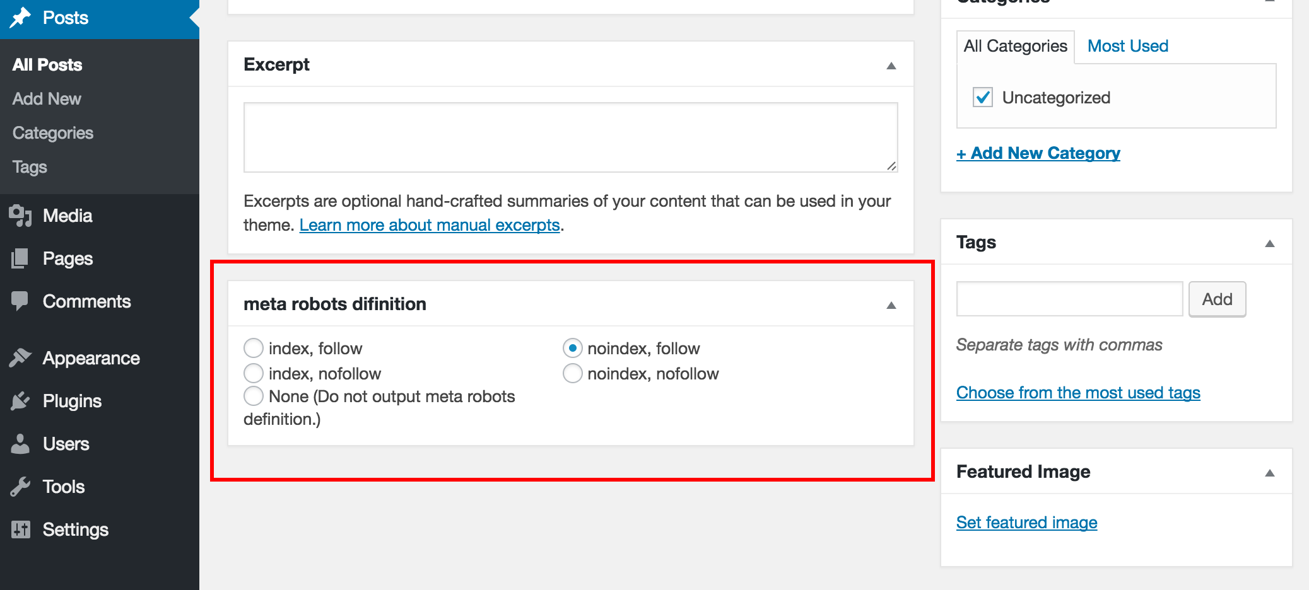Click the Set featured image link

tap(1026, 523)
